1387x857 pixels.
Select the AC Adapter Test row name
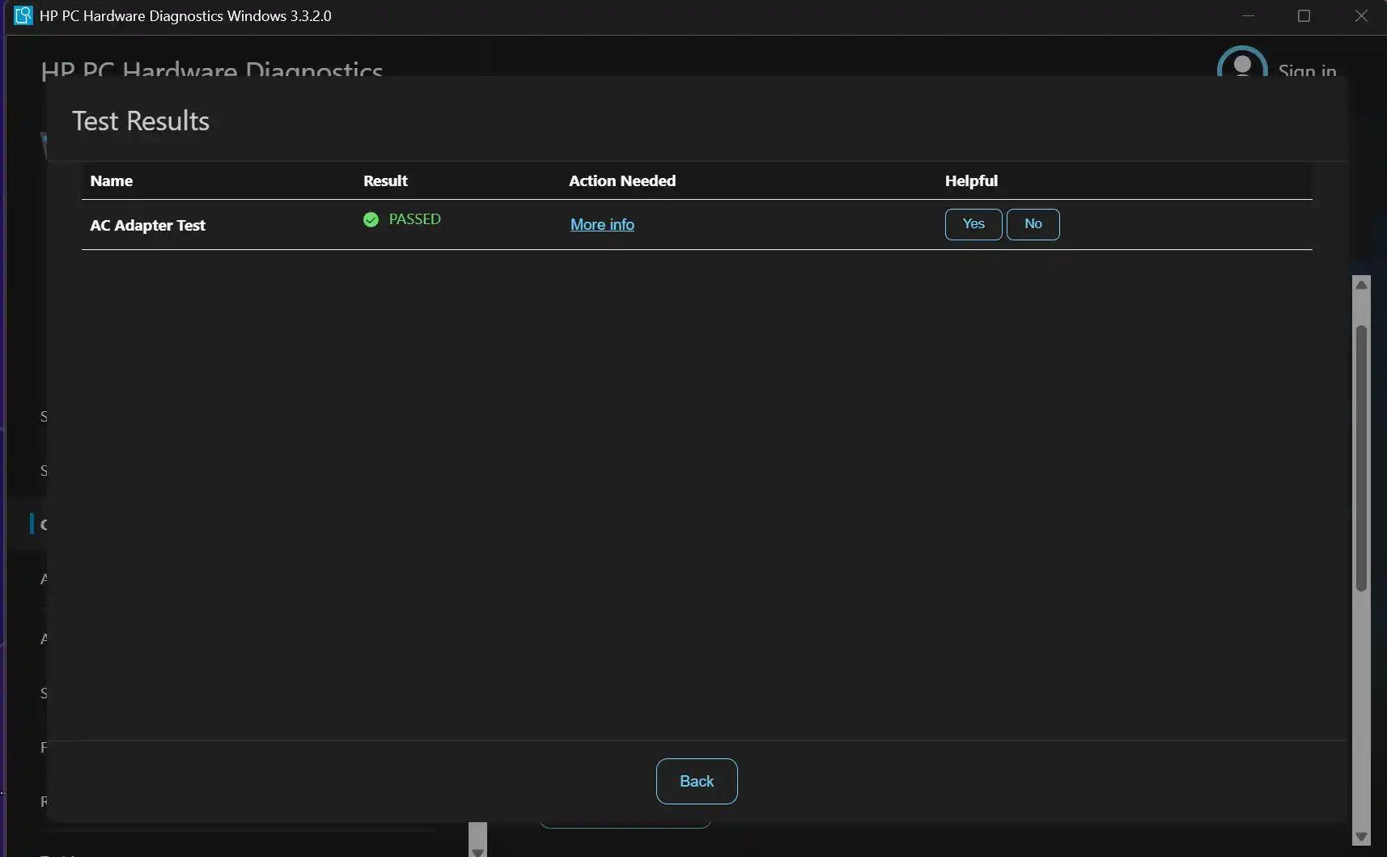click(147, 225)
